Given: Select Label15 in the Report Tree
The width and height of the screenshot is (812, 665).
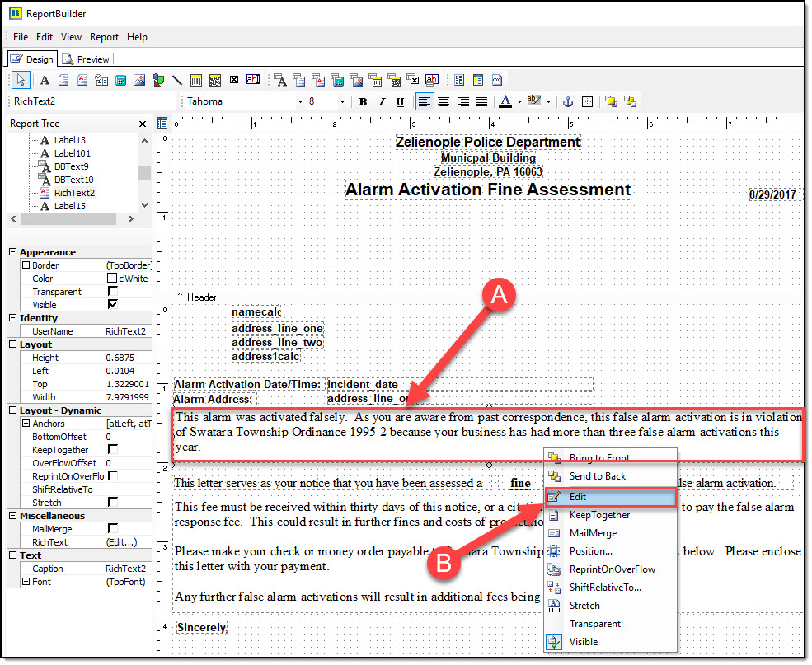Looking at the screenshot, I should click(x=69, y=206).
